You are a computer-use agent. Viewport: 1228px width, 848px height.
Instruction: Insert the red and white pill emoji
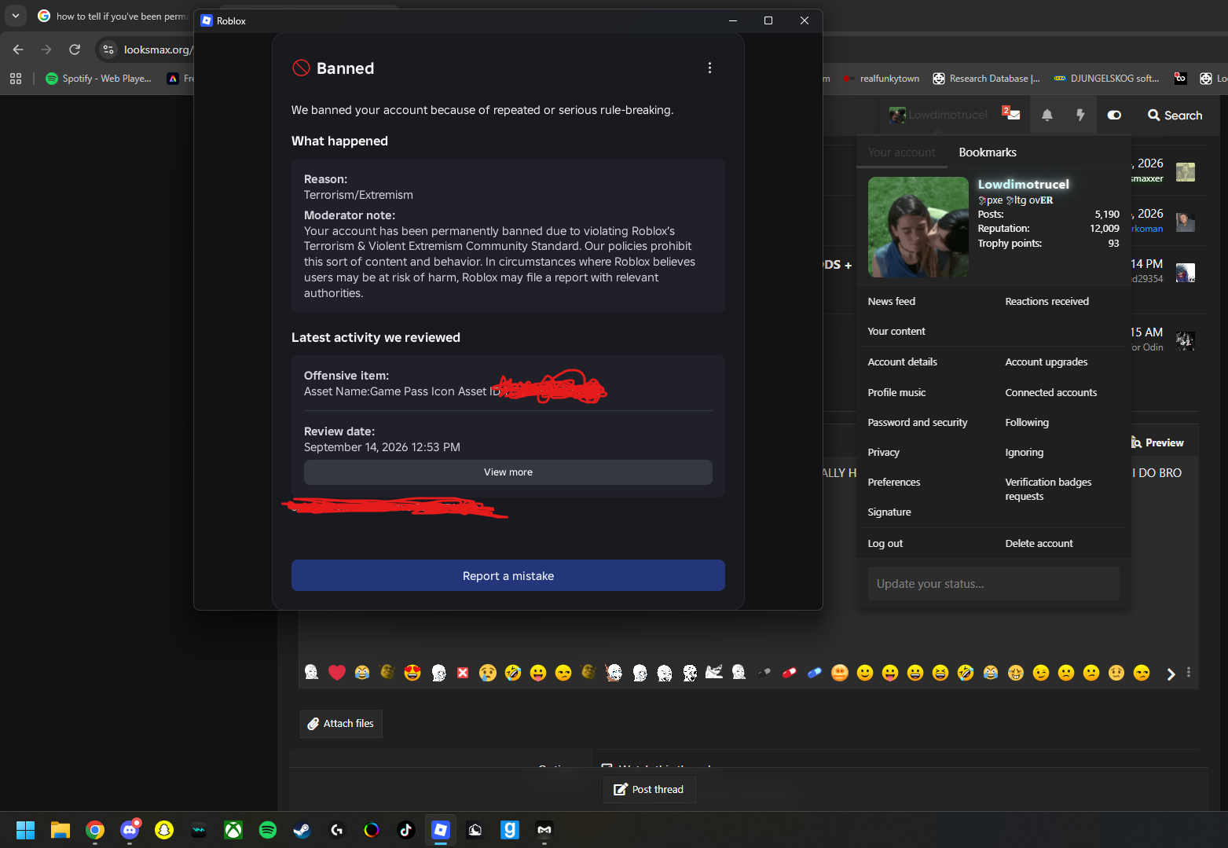coord(790,673)
